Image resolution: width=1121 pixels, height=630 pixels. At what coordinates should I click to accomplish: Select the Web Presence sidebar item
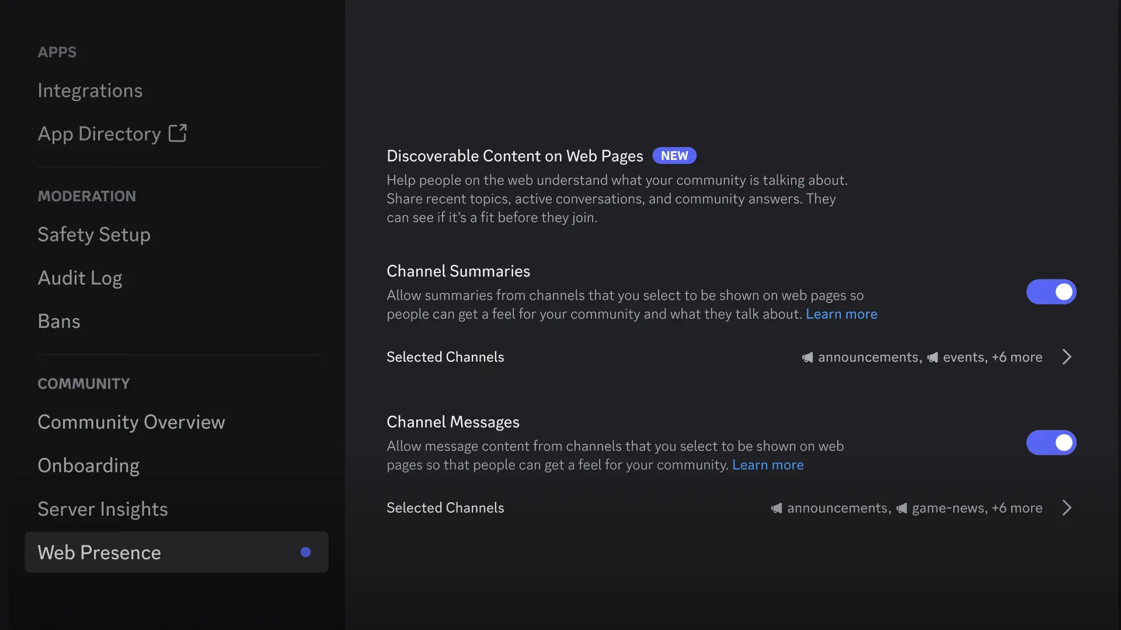point(176,552)
